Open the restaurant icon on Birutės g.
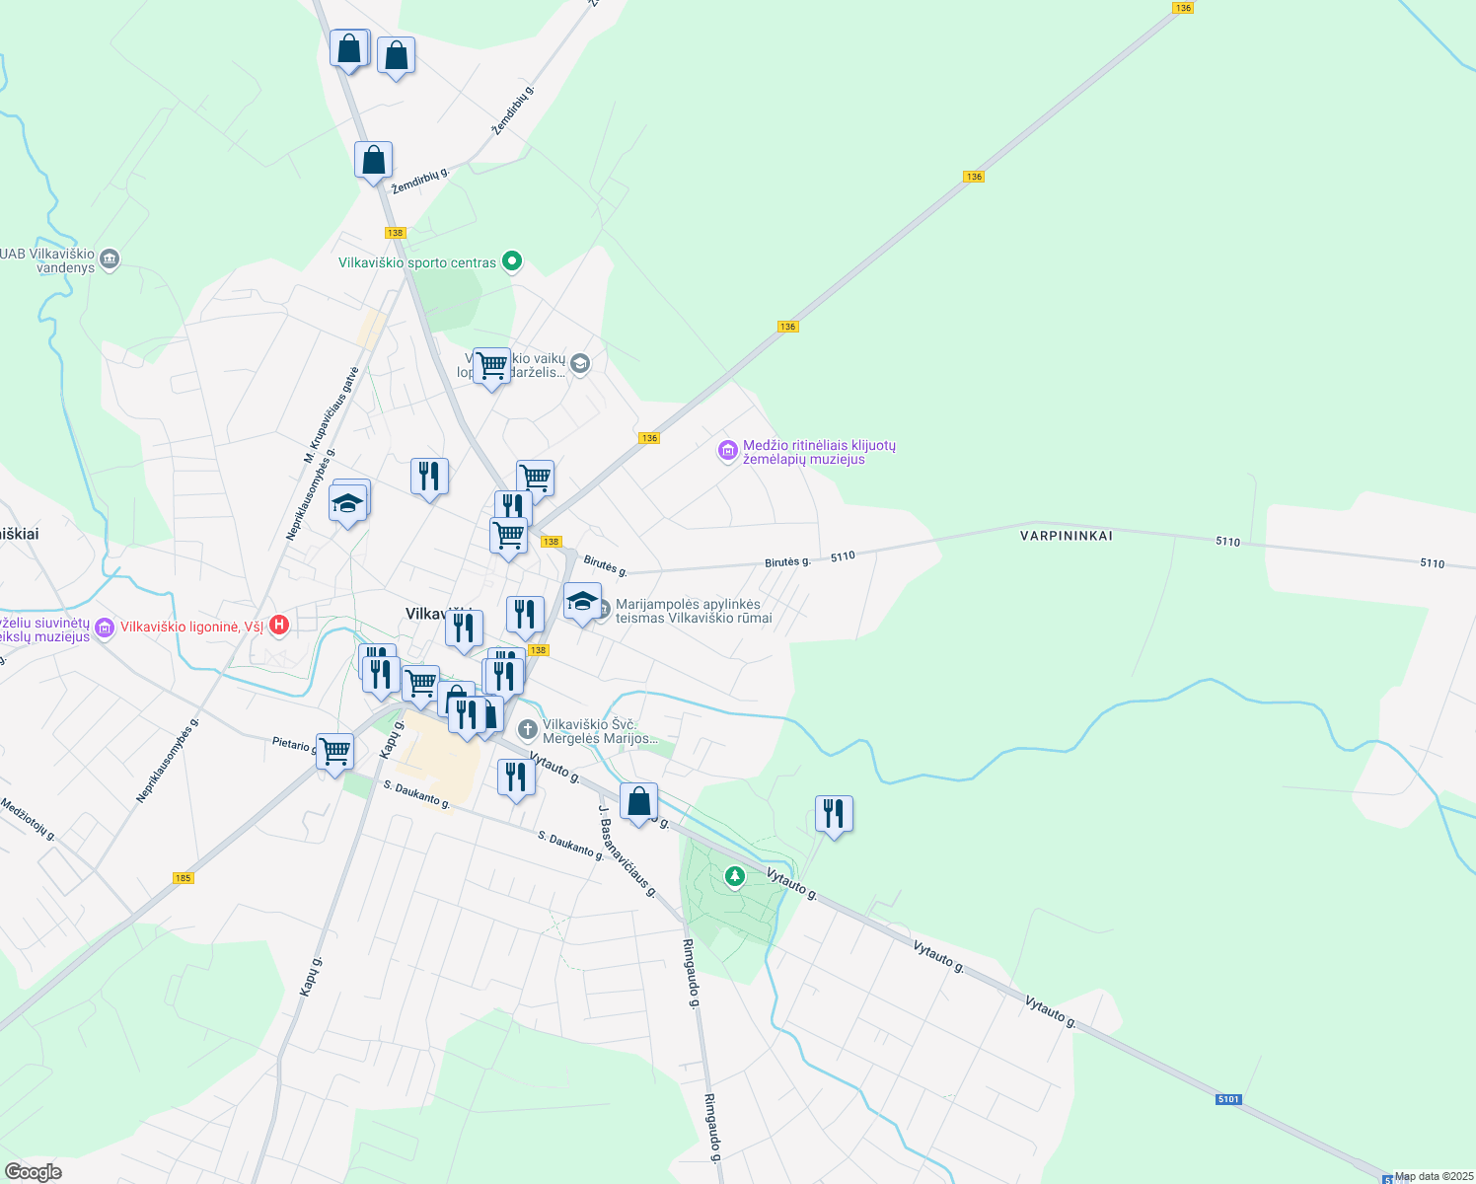Image resolution: width=1476 pixels, height=1184 pixels. (524, 613)
